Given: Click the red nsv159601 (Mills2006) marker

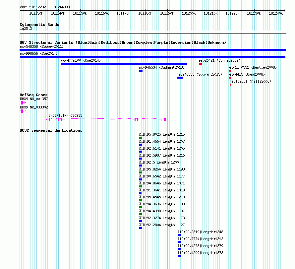Looking at the screenshot, I should click(x=230, y=85).
